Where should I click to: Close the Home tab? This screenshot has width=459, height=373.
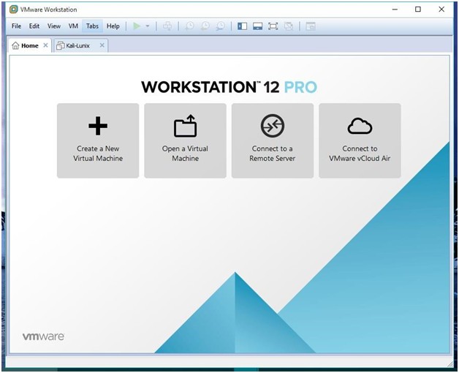click(45, 45)
